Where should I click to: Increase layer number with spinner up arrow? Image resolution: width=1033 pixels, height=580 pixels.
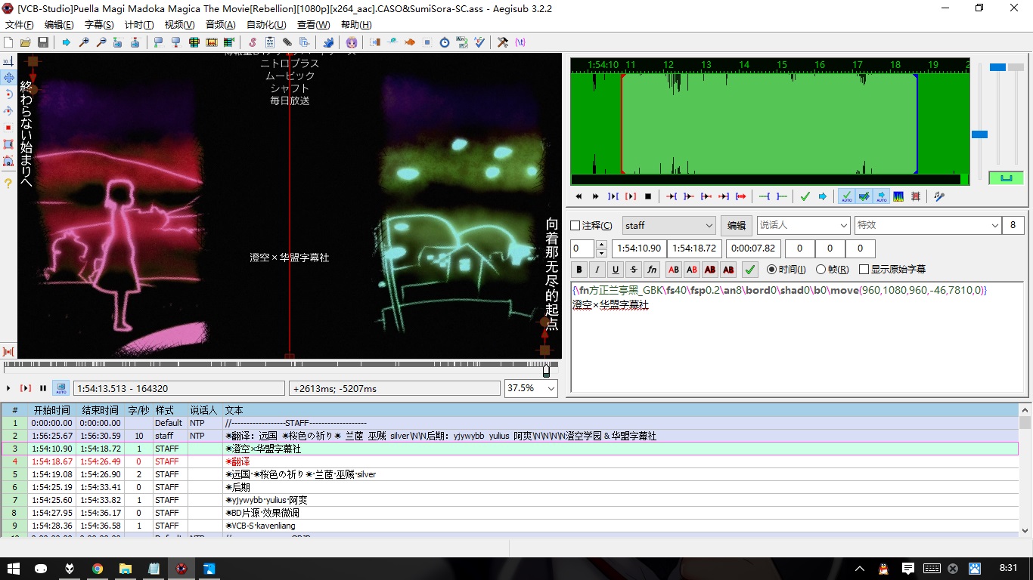(601, 245)
